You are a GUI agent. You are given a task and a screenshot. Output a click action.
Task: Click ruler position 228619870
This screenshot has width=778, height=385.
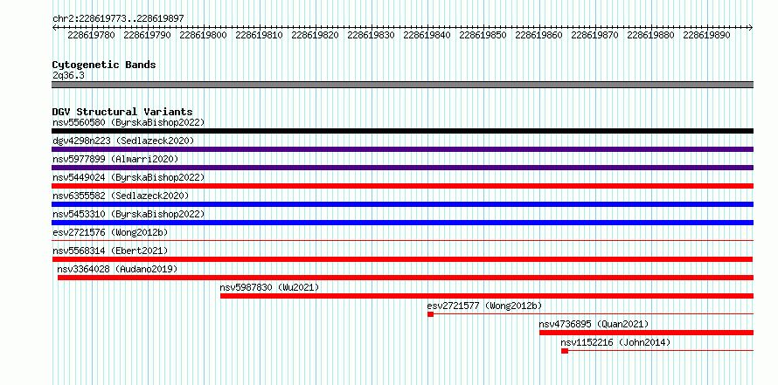click(x=595, y=35)
